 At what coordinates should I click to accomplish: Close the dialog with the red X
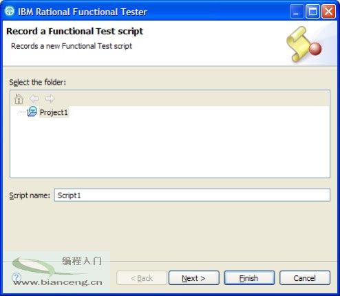pyautogui.click(x=328, y=11)
